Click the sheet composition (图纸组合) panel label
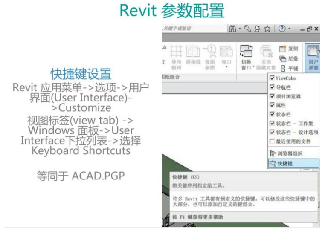 pos(171,77)
